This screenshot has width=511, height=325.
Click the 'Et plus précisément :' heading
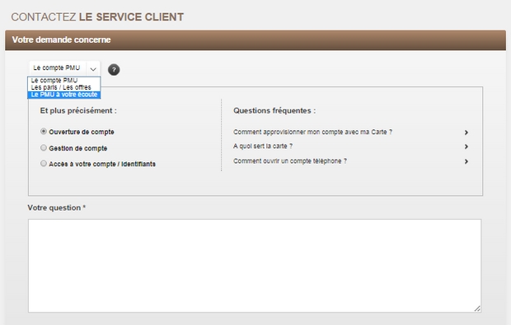point(78,110)
